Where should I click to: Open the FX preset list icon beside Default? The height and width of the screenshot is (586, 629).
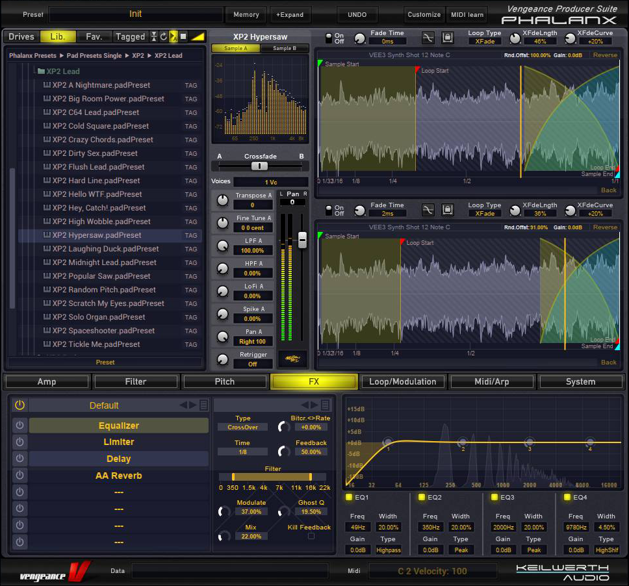click(204, 405)
